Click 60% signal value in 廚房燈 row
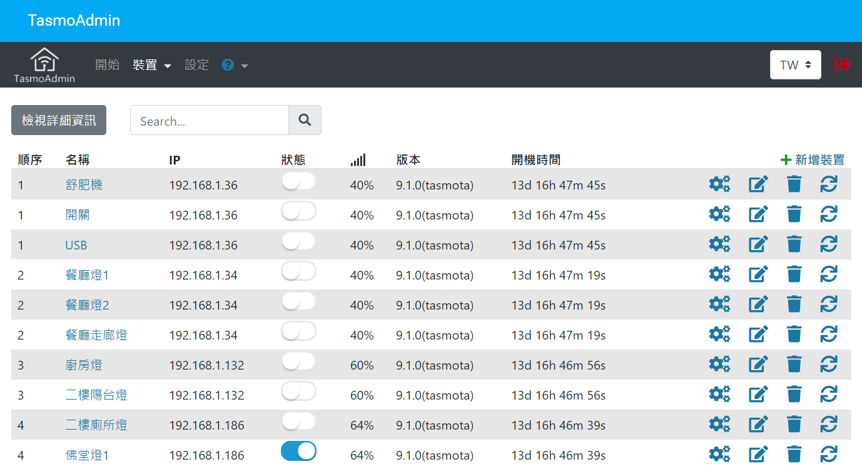Viewport: 862px width, 469px height. [x=362, y=365]
